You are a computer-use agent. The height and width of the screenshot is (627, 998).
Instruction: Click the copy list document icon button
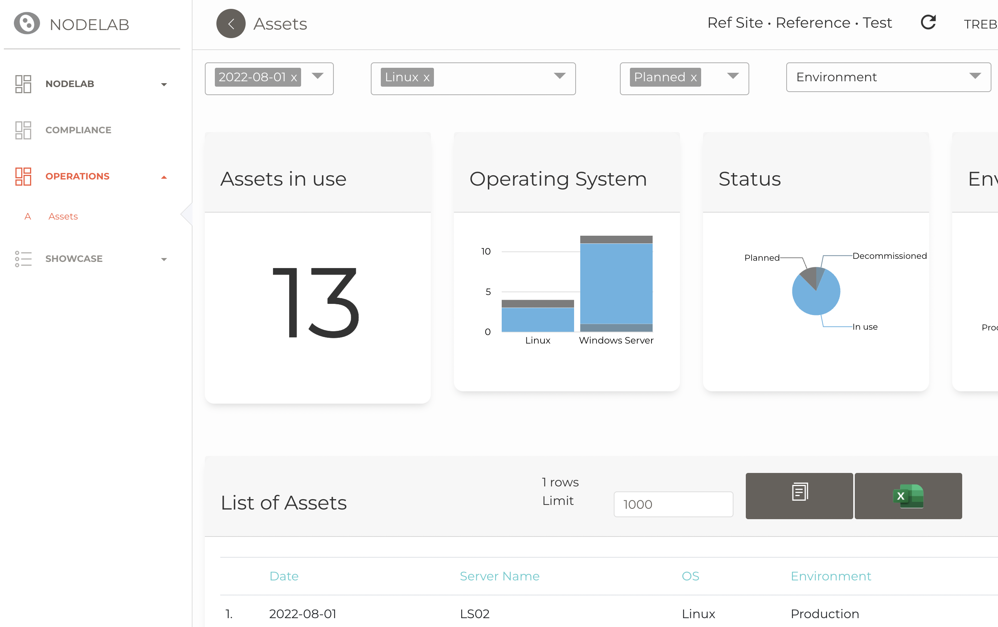click(x=799, y=496)
